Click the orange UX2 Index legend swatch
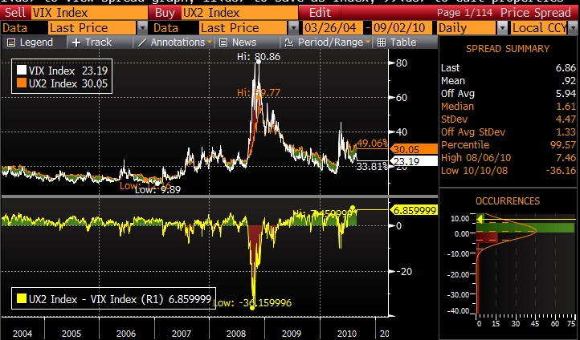Screen dimensions: 580x340 [x=22, y=83]
